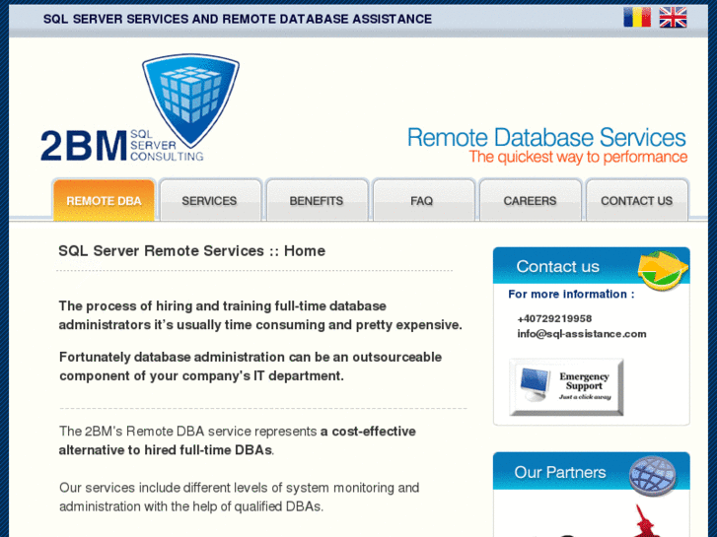Viewport: 717px width, 537px height.
Task: Open the Services tab
Action: 210,200
